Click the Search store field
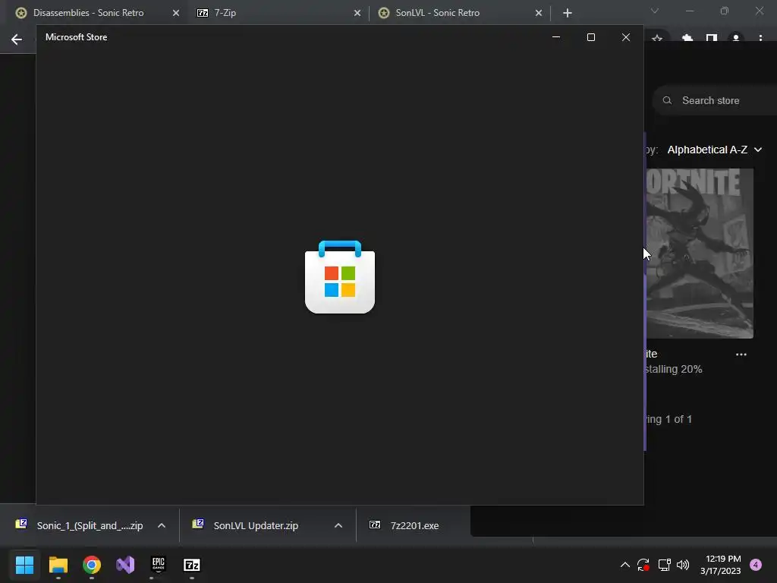 [716, 101]
